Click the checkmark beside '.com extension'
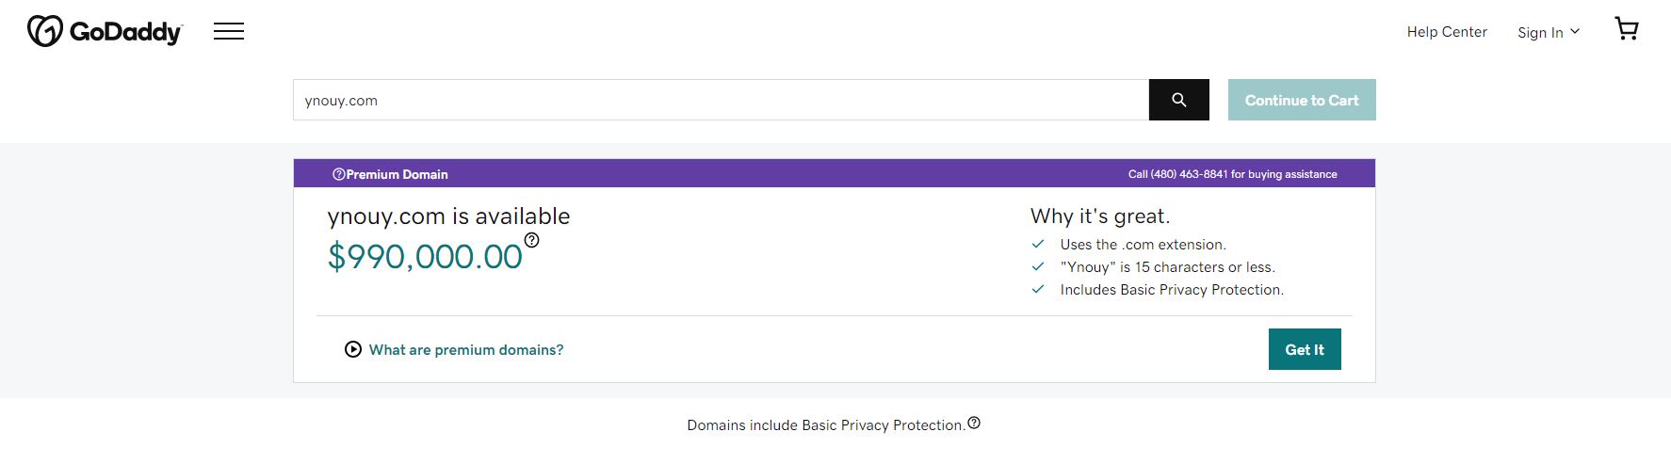The width and height of the screenshot is (1671, 464). [x=1038, y=244]
